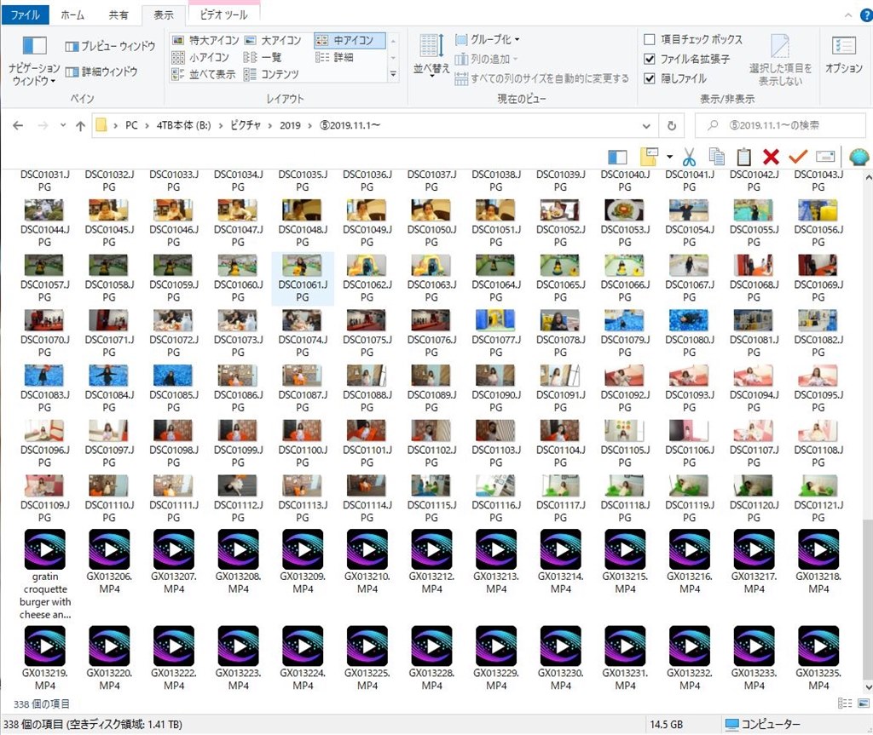The image size is (873, 735).
Task: Click 4TB本体 (B:) in the breadcrumb
Action: (x=184, y=126)
